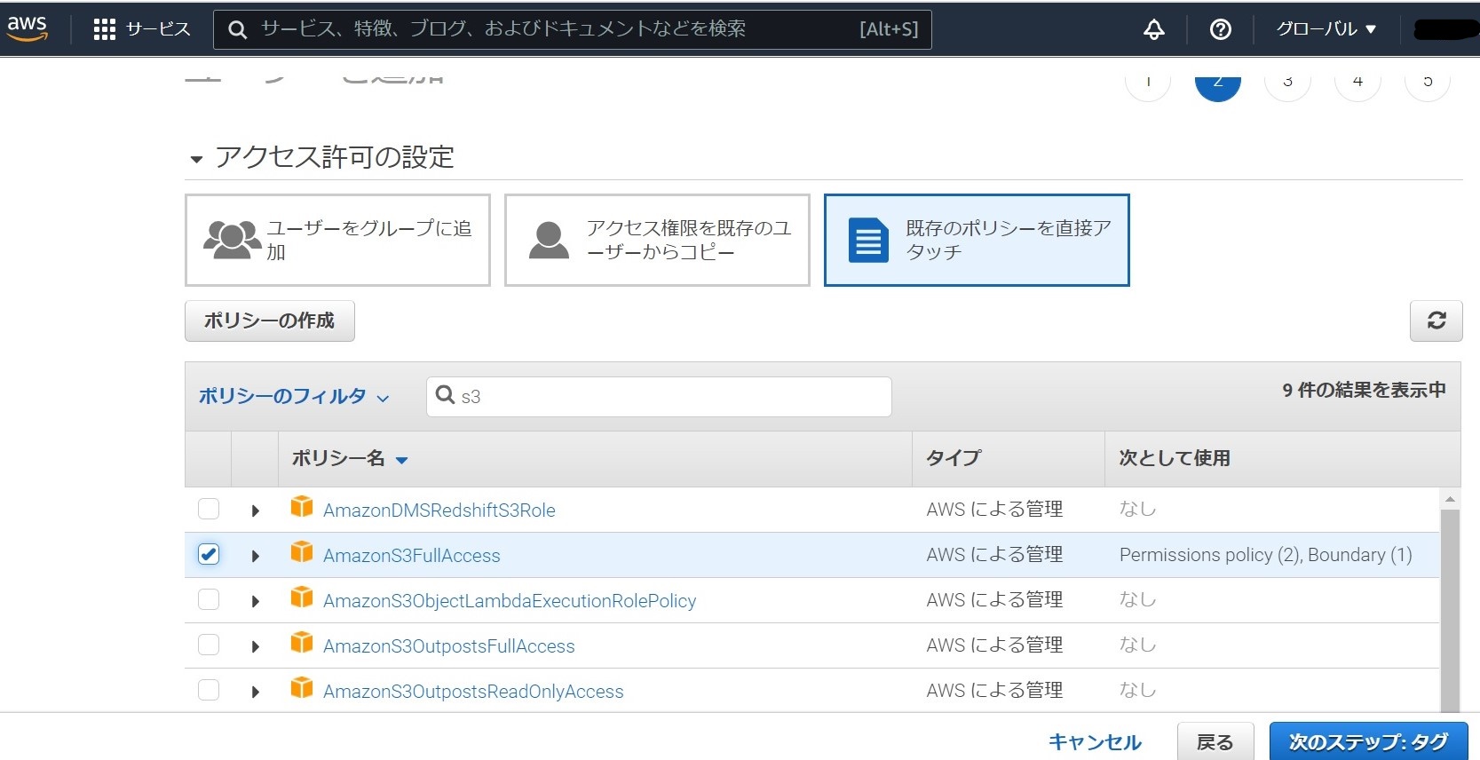This screenshot has height=760, width=1480.
Task: Open the AmazonS3OutpostsFullAccess link
Action: click(x=449, y=646)
